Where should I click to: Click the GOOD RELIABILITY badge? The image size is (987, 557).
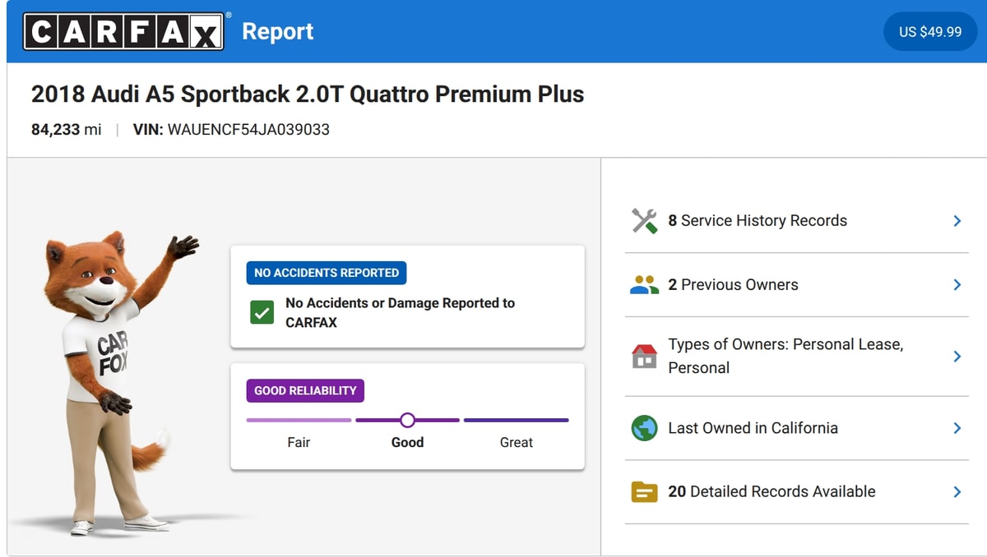[305, 390]
